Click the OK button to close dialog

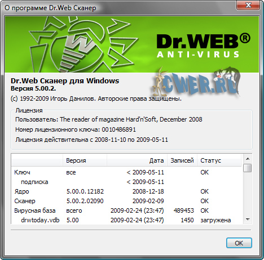(239, 243)
